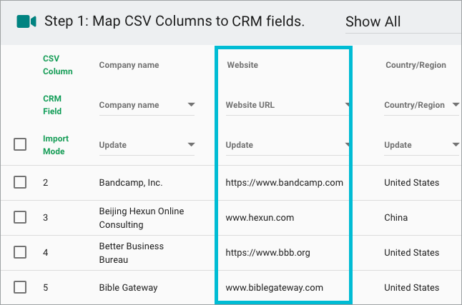Check the box for row 3 Beijing Hexun
The image size is (462, 305).
pos(20,217)
